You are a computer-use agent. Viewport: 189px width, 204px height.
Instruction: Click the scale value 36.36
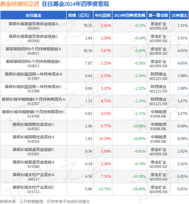(88, 51)
